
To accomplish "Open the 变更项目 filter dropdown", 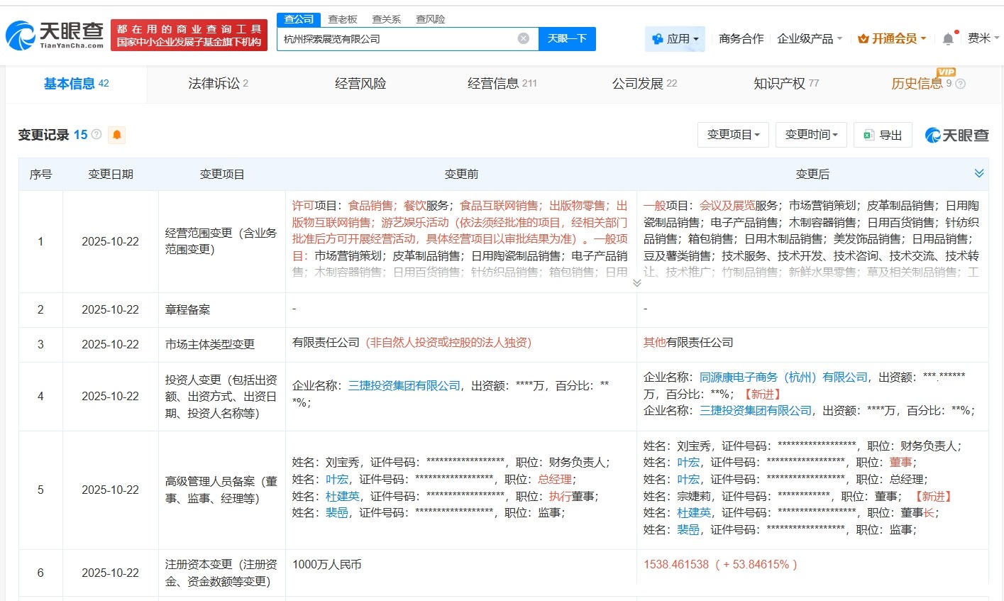I will click(733, 134).
